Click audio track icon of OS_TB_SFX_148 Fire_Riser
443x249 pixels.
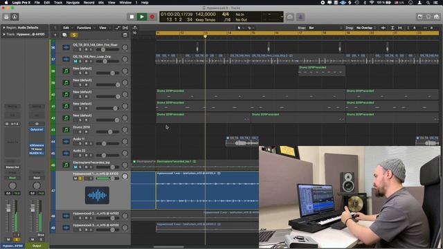[x=66, y=48]
